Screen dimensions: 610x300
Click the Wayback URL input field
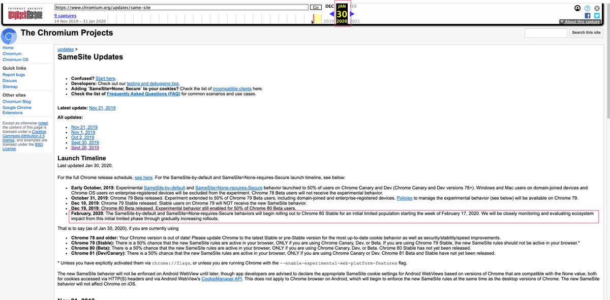(x=181, y=8)
